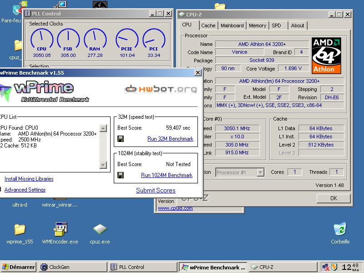Click the hwbot.org logo in wPrime
This screenshot has height=273, width=364.
pos(161,89)
